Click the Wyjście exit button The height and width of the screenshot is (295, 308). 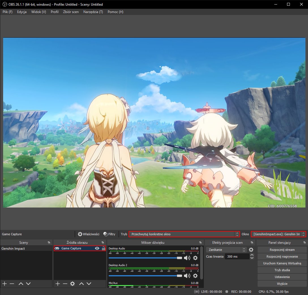[282, 284]
